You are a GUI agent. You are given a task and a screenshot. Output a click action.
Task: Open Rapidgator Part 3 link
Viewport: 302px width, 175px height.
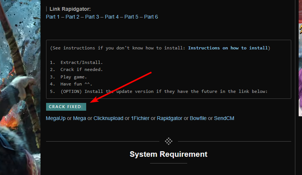pyautogui.click(x=92, y=17)
